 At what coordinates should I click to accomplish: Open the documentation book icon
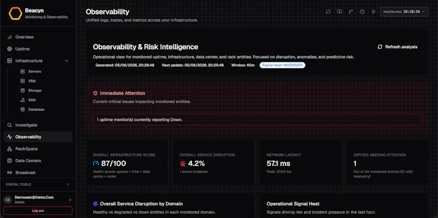click(x=339, y=11)
